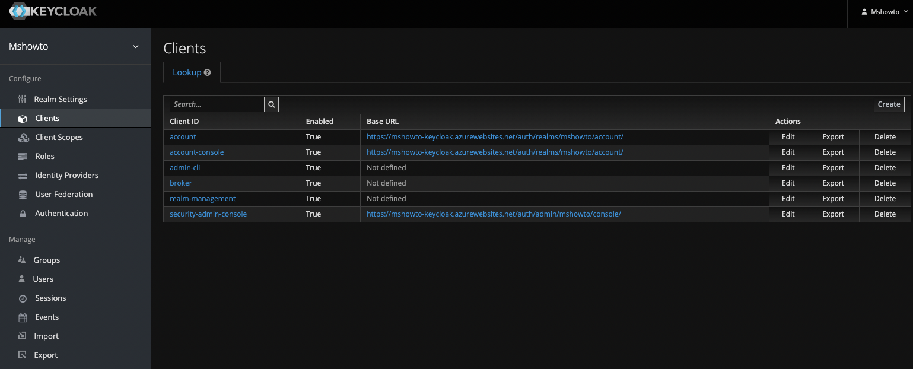Screen dimensions: 913x369
Task: Click the Realm Settings sliders icon
Action: pyautogui.click(x=23, y=99)
